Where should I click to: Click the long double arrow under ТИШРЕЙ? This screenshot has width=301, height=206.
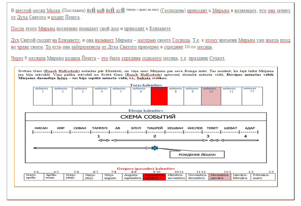tap(159, 140)
